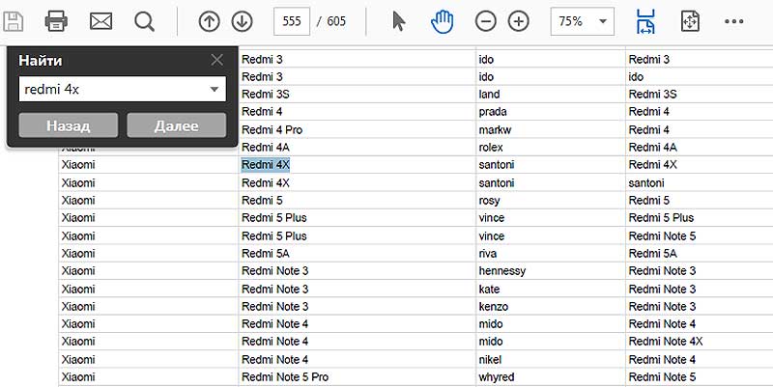Go to previous page up arrow
Viewport: 773px width, 387px height.
[x=209, y=21]
